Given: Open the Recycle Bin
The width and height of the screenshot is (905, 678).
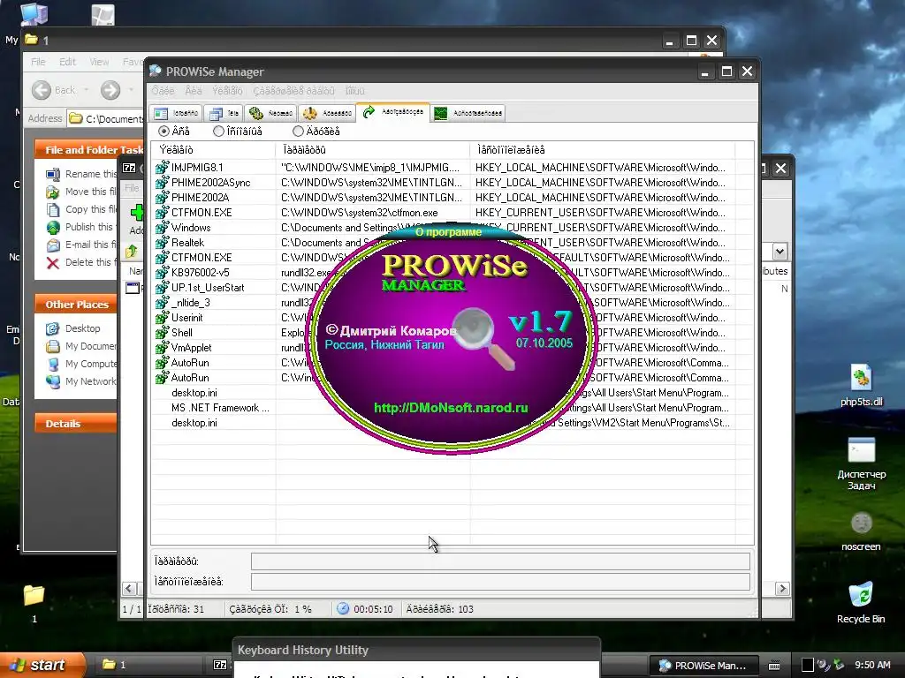Looking at the screenshot, I should (x=861, y=594).
